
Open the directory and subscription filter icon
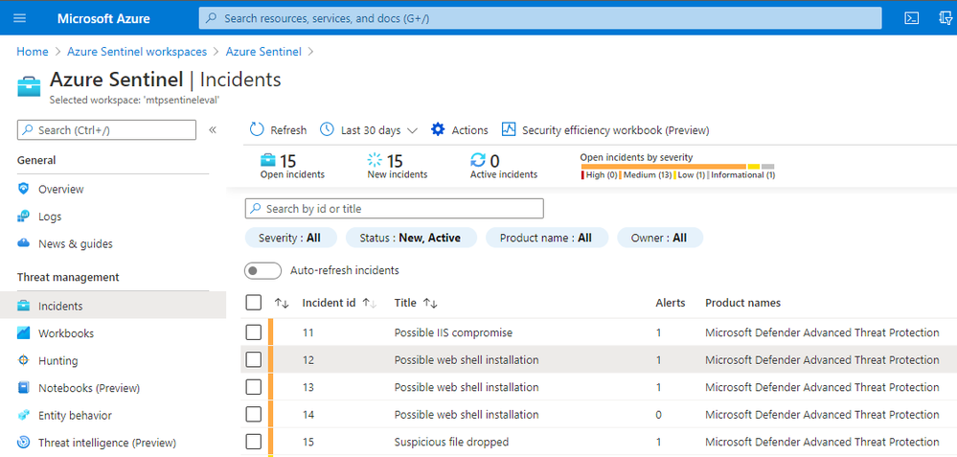pyautogui.click(x=946, y=18)
